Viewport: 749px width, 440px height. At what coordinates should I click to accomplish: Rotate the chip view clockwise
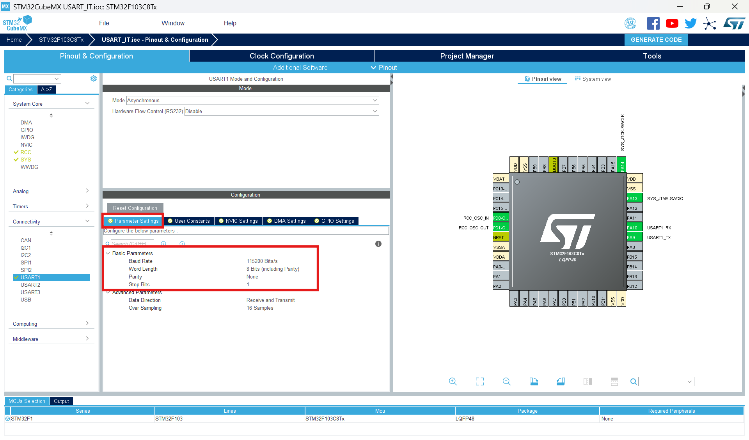534,381
